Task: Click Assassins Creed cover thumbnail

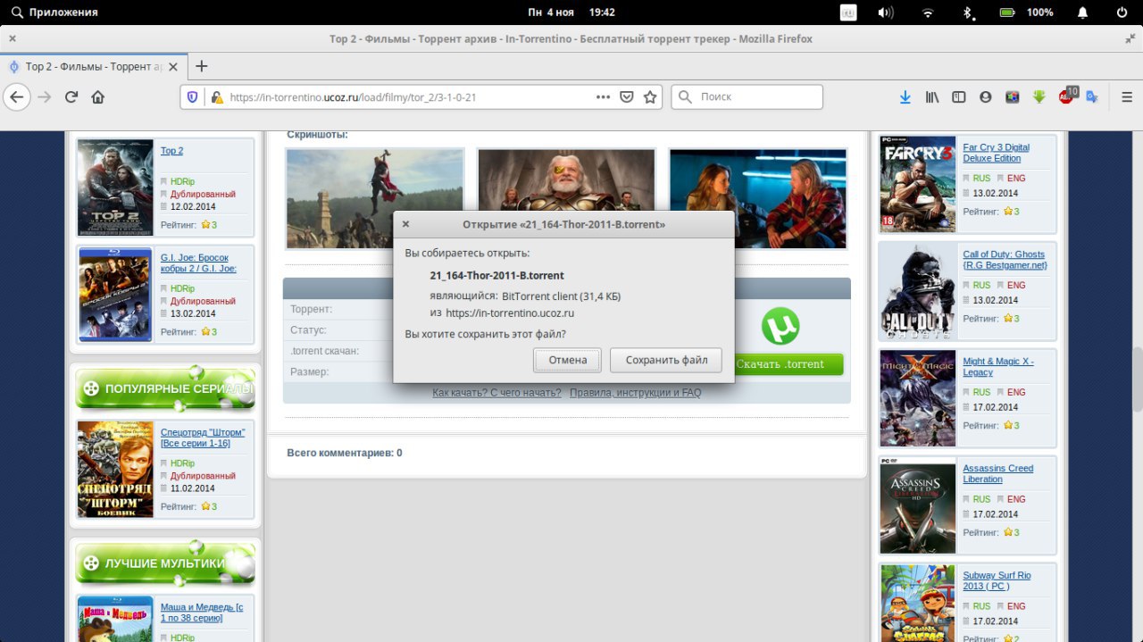Action: tap(918, 506)
